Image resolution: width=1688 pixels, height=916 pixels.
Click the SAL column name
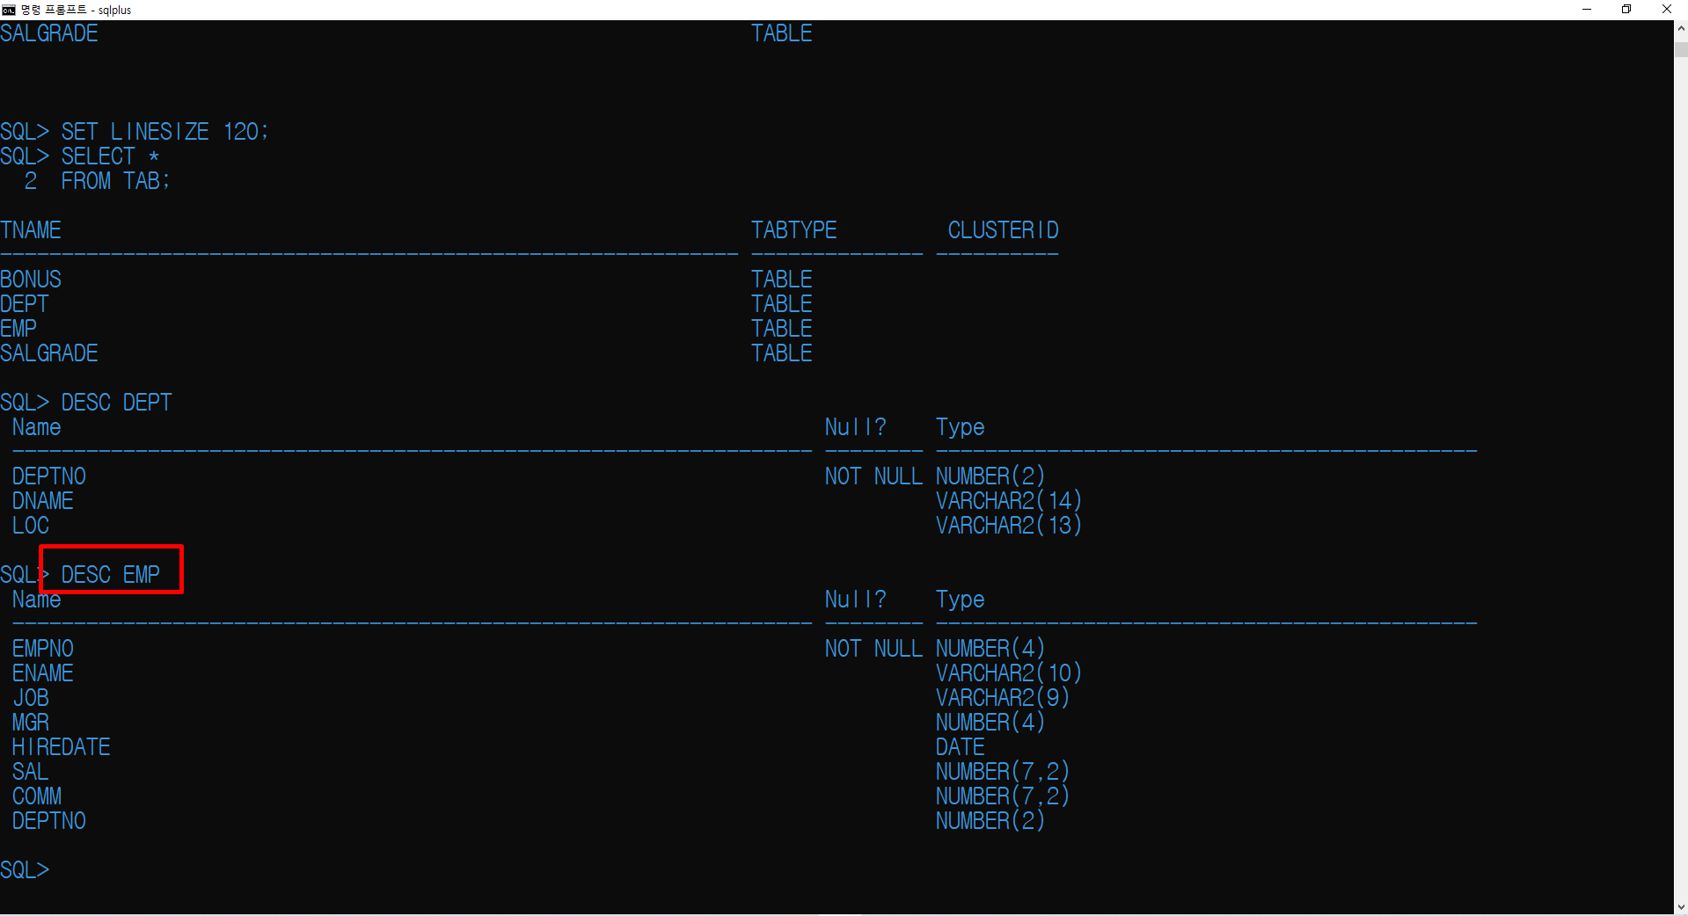tap(31, 772)
